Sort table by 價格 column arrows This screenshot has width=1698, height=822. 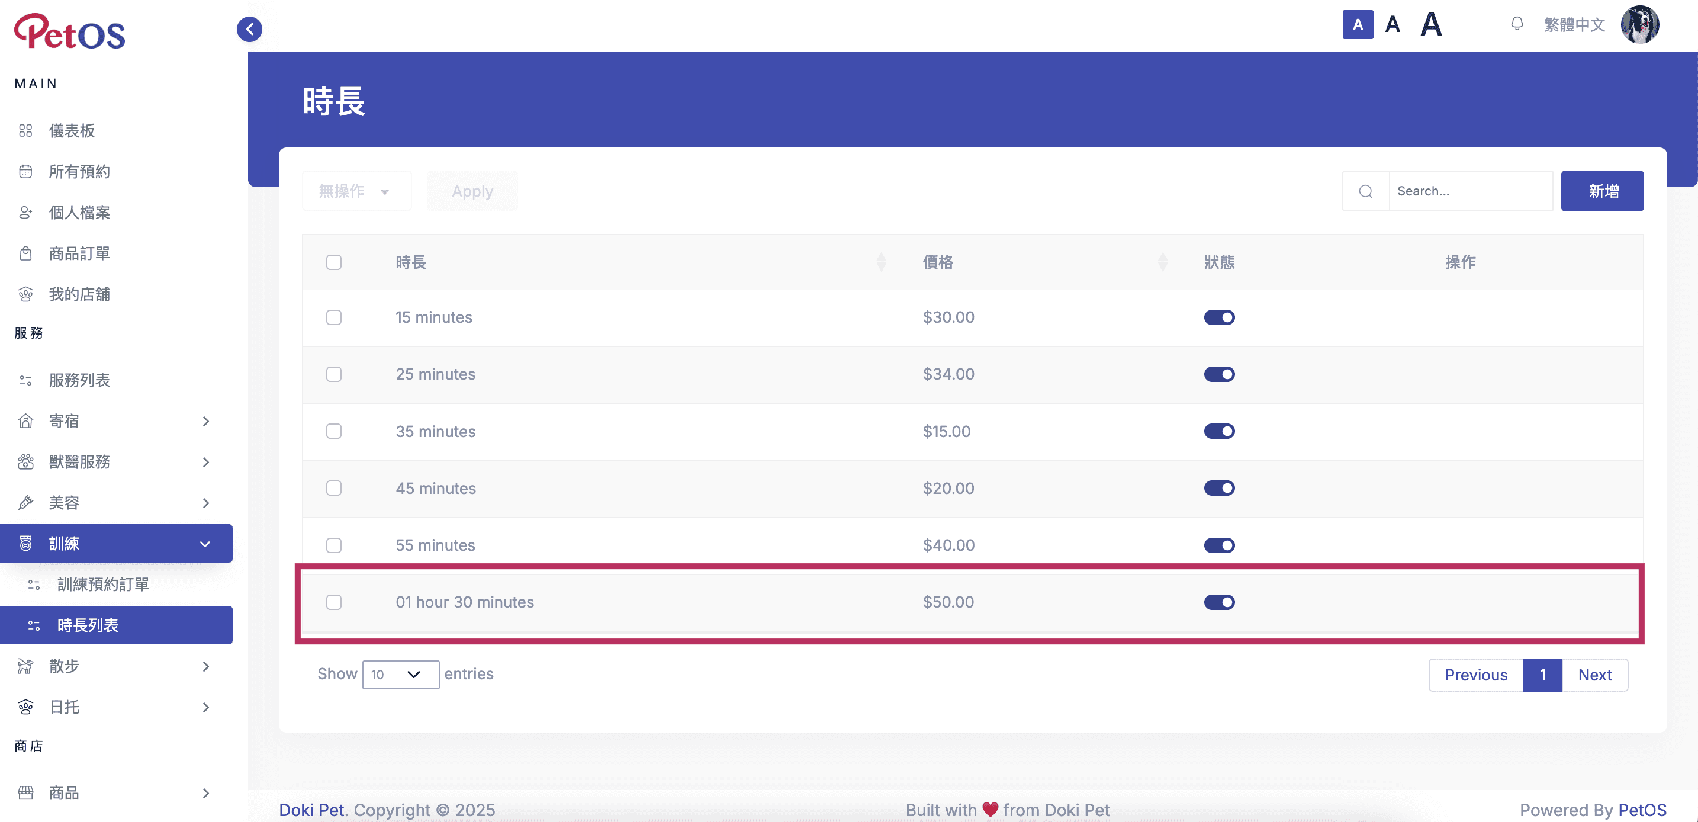(x=1162, y=262)
